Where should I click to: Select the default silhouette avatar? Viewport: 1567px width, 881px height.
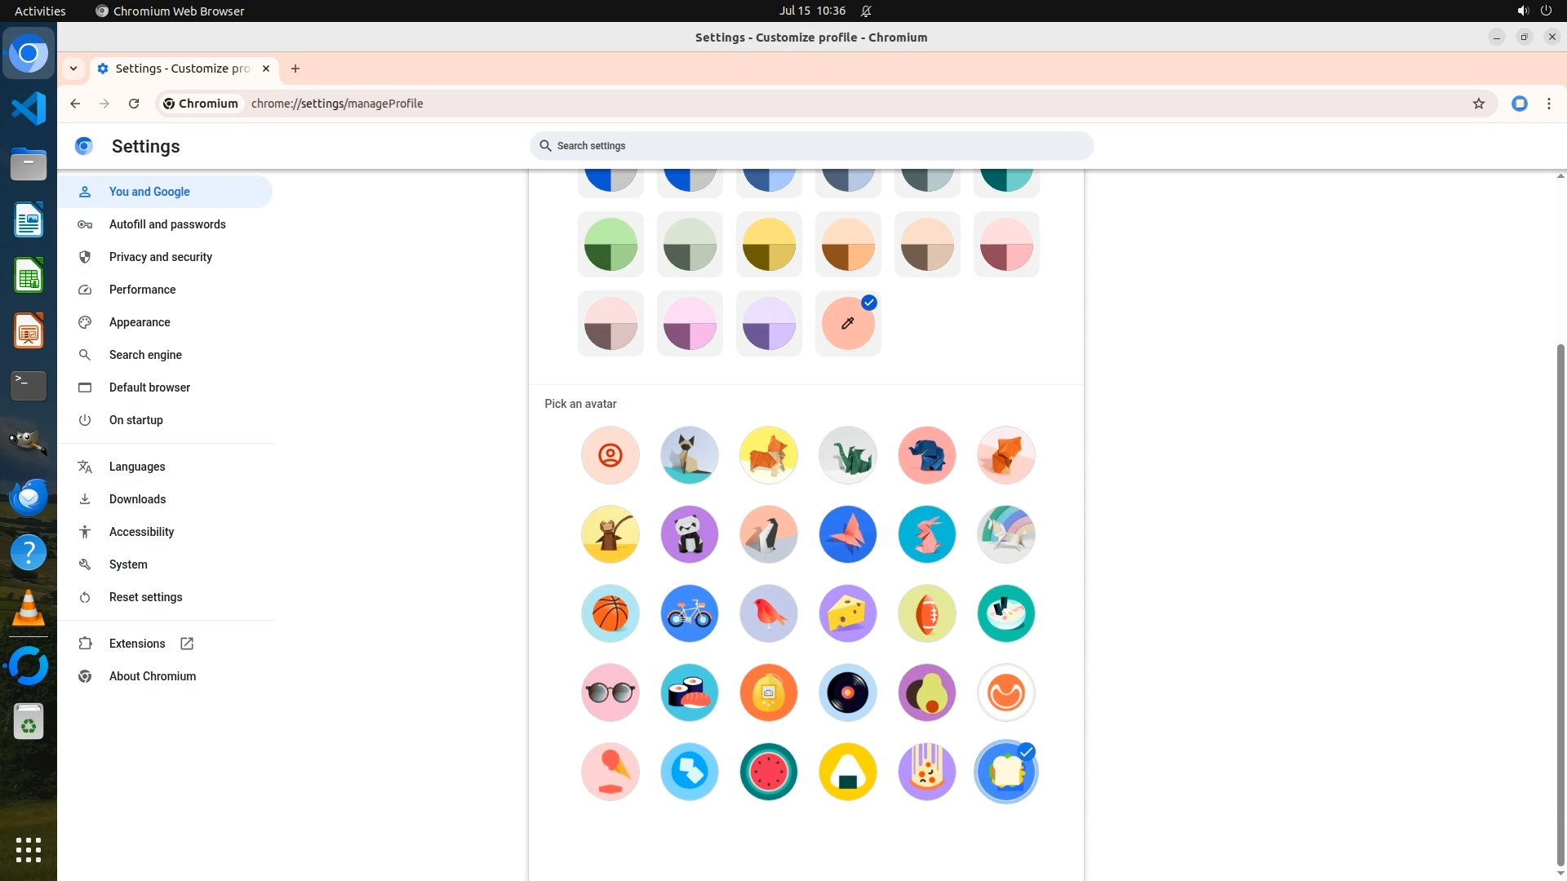610,455
